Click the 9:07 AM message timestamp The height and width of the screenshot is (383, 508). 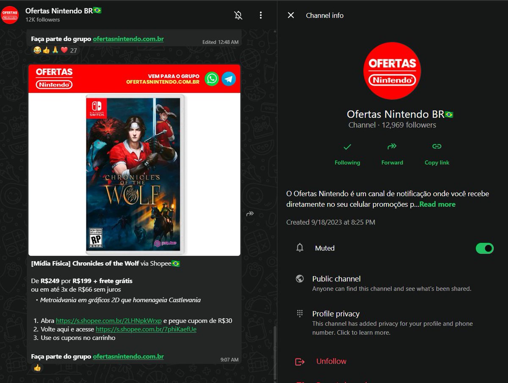tap(229, 360)
